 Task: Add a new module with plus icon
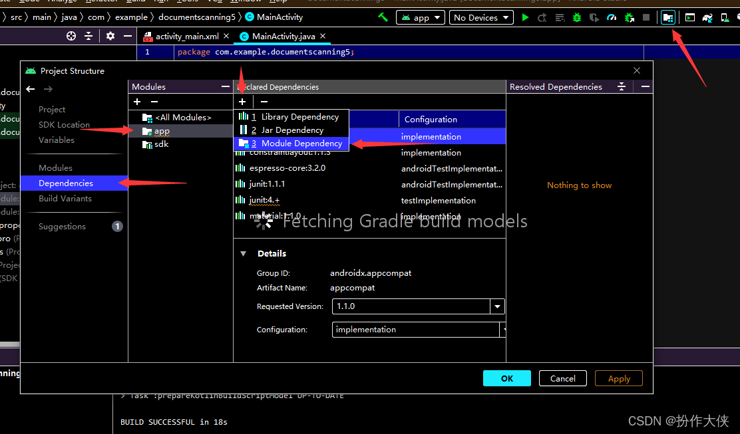click(137, 102)
